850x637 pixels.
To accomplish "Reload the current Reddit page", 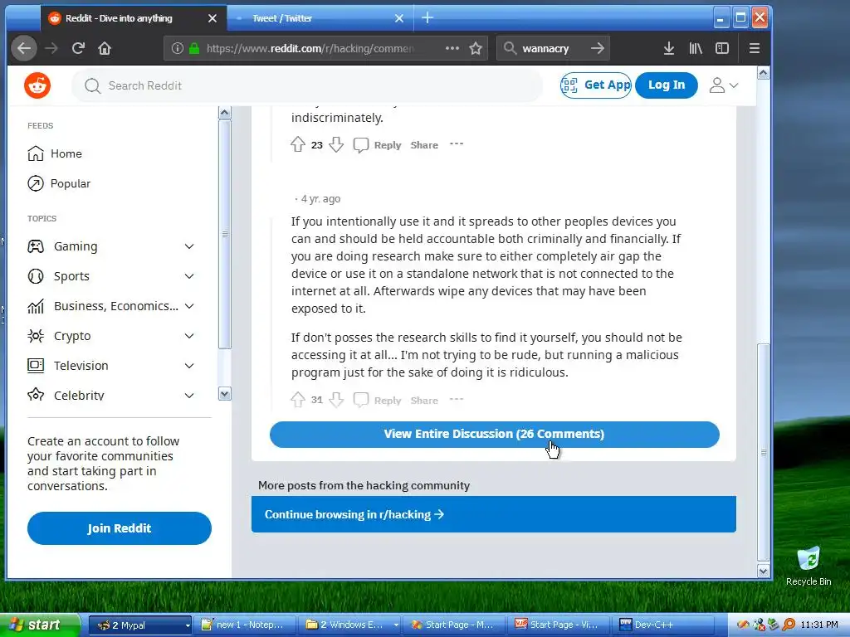I will (x=78, y=48).
